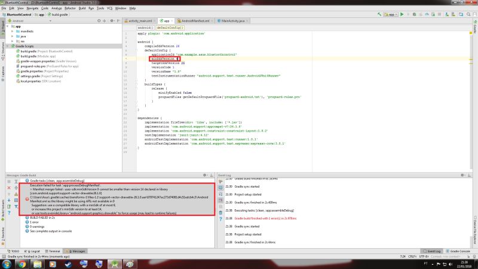Click the blue down arrow next-message icon
This screenshot has width=478, height=269.
click(x=9, y=200)
